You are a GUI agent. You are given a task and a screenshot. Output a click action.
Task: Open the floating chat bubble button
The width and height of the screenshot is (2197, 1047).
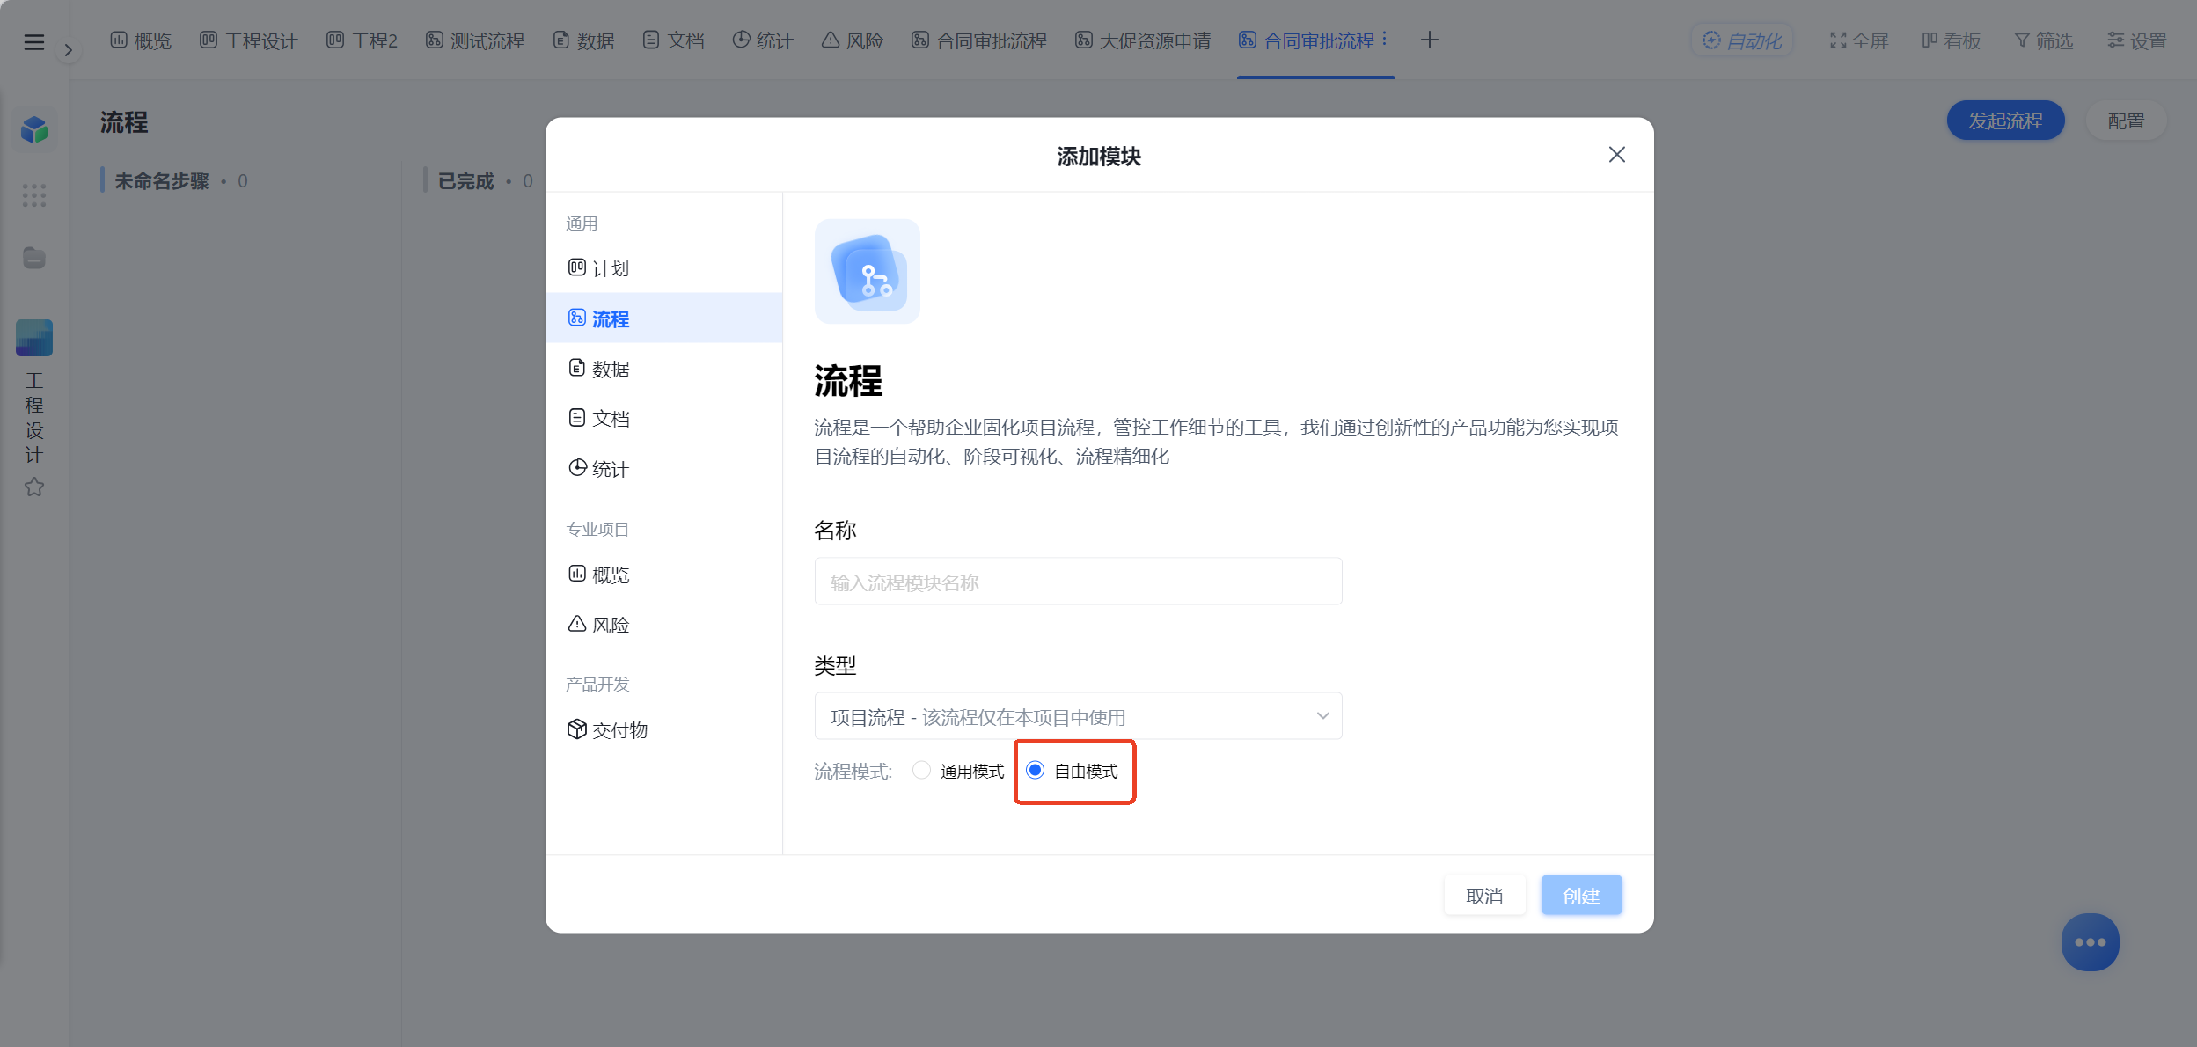[x=2090, y=942]
